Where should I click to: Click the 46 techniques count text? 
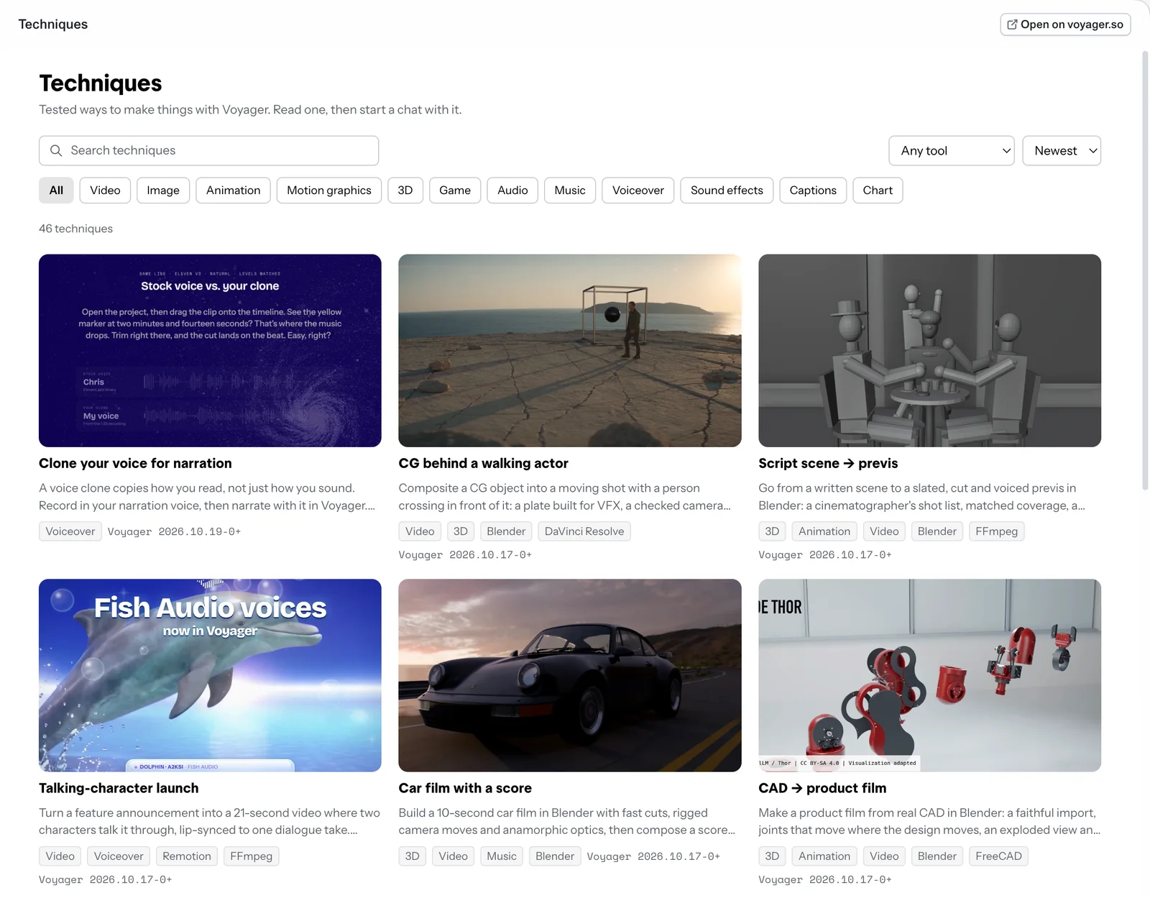75,229
